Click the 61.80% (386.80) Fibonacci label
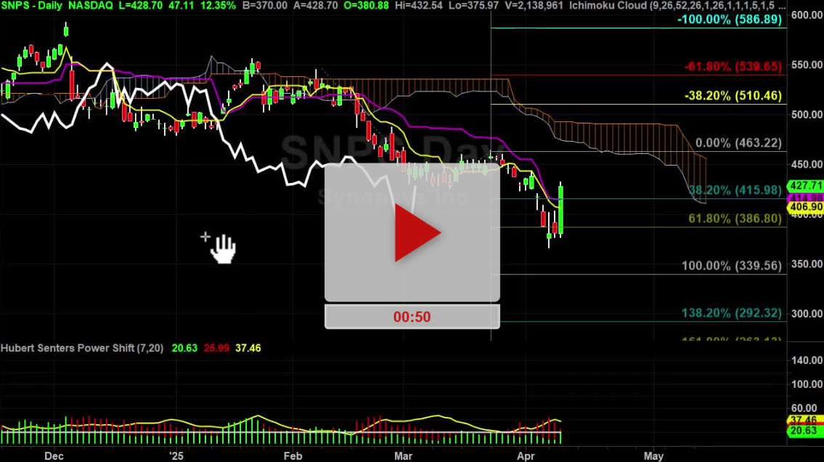The image size is (824, 462). tap(735, 219)
